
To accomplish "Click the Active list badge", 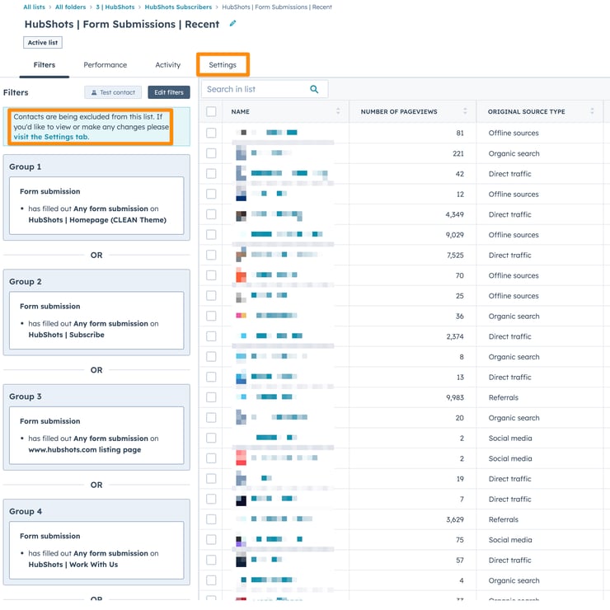I will [x=43, y=42].
